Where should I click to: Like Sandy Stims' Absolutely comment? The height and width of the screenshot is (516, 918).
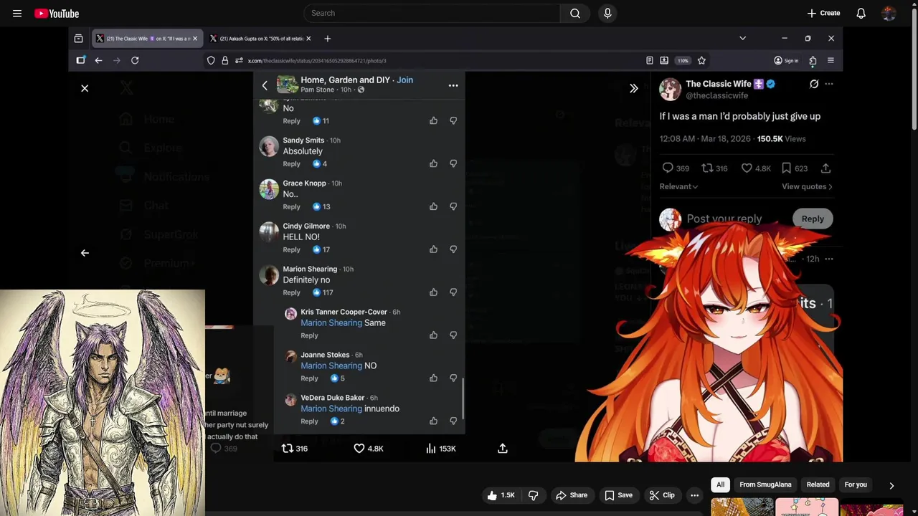tap(433, 163)
